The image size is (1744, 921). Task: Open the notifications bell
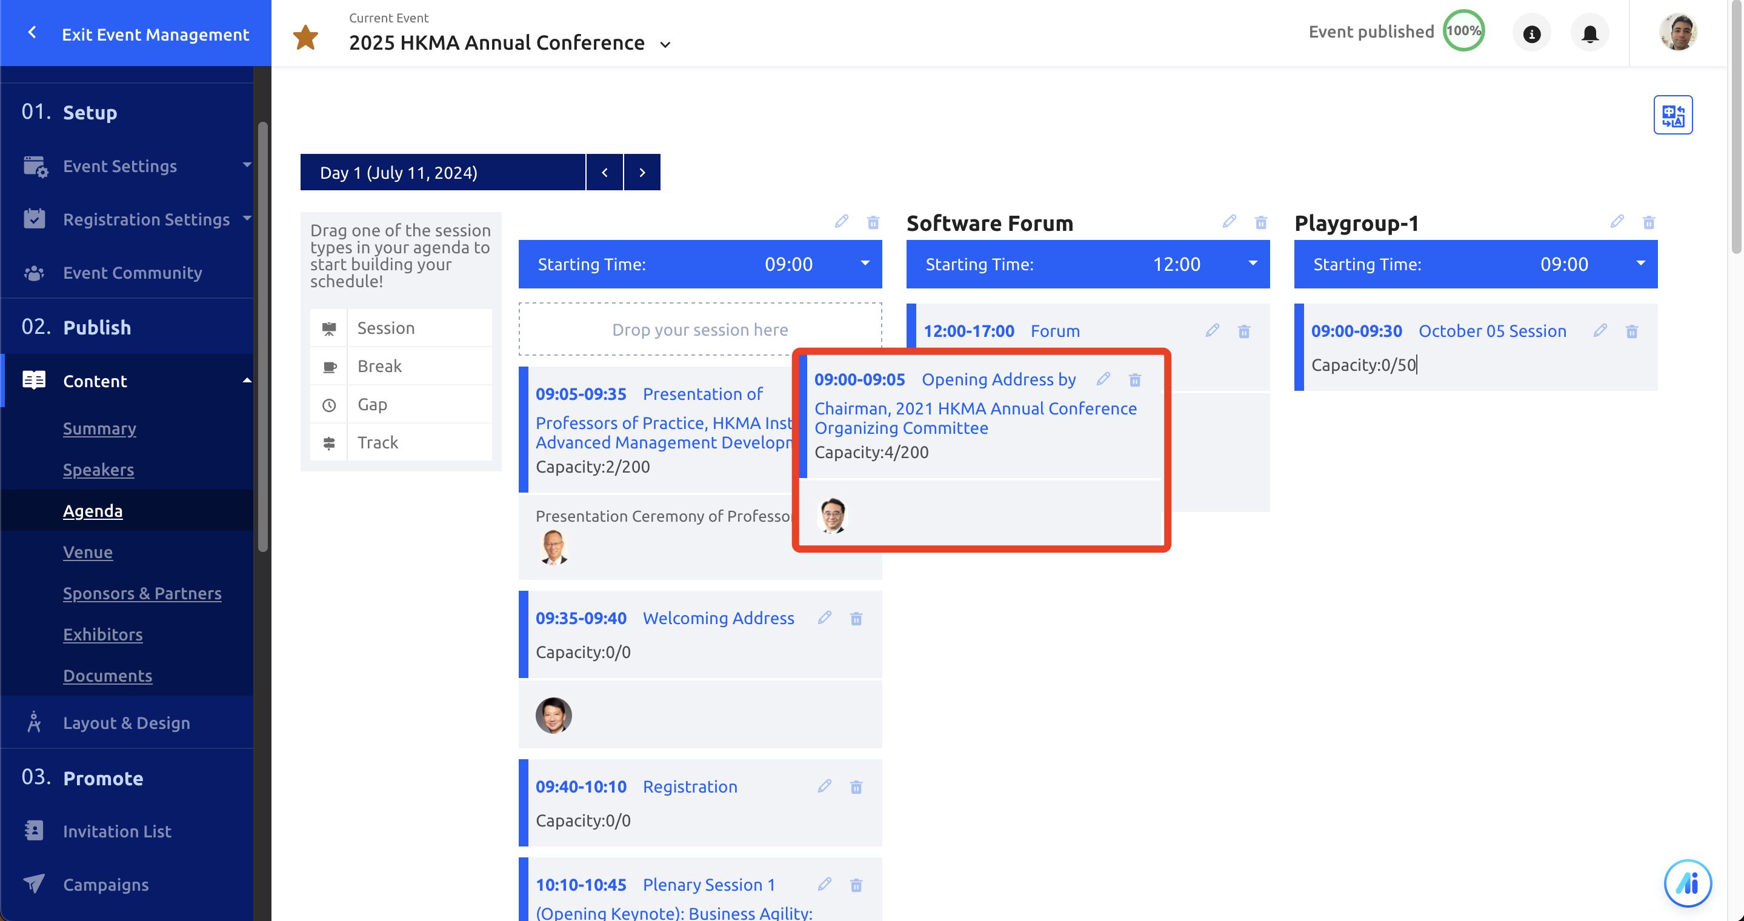pyautogui.click(x=1589, y=33)
